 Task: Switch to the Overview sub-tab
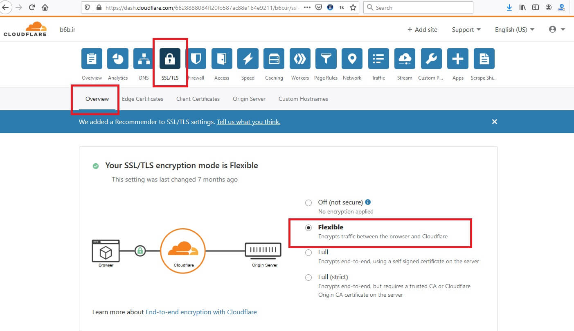tap(97, 99)
